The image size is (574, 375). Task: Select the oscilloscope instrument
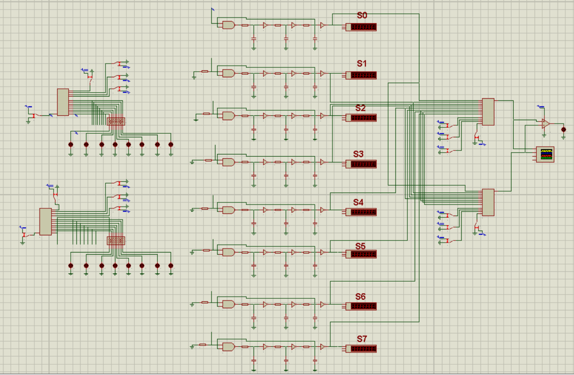coord(546,154)
